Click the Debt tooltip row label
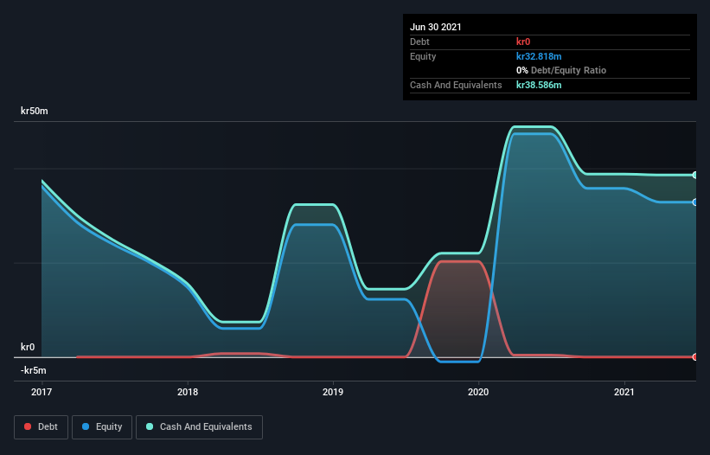The height and width of the screenshot is (455, 710). [x=419, y=42]
